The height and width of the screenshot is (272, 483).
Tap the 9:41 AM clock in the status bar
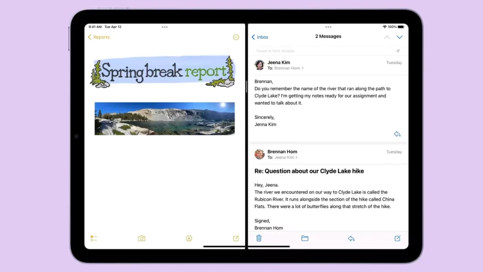pyautogui.click(x=95, y=27)
